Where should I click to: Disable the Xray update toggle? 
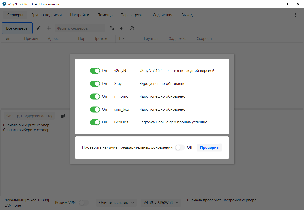95,84
